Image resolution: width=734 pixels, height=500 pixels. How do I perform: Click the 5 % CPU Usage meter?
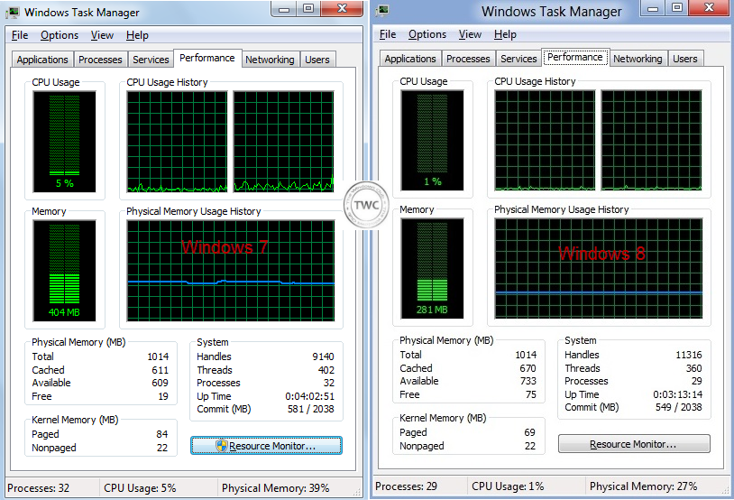(x=64, y=142)
